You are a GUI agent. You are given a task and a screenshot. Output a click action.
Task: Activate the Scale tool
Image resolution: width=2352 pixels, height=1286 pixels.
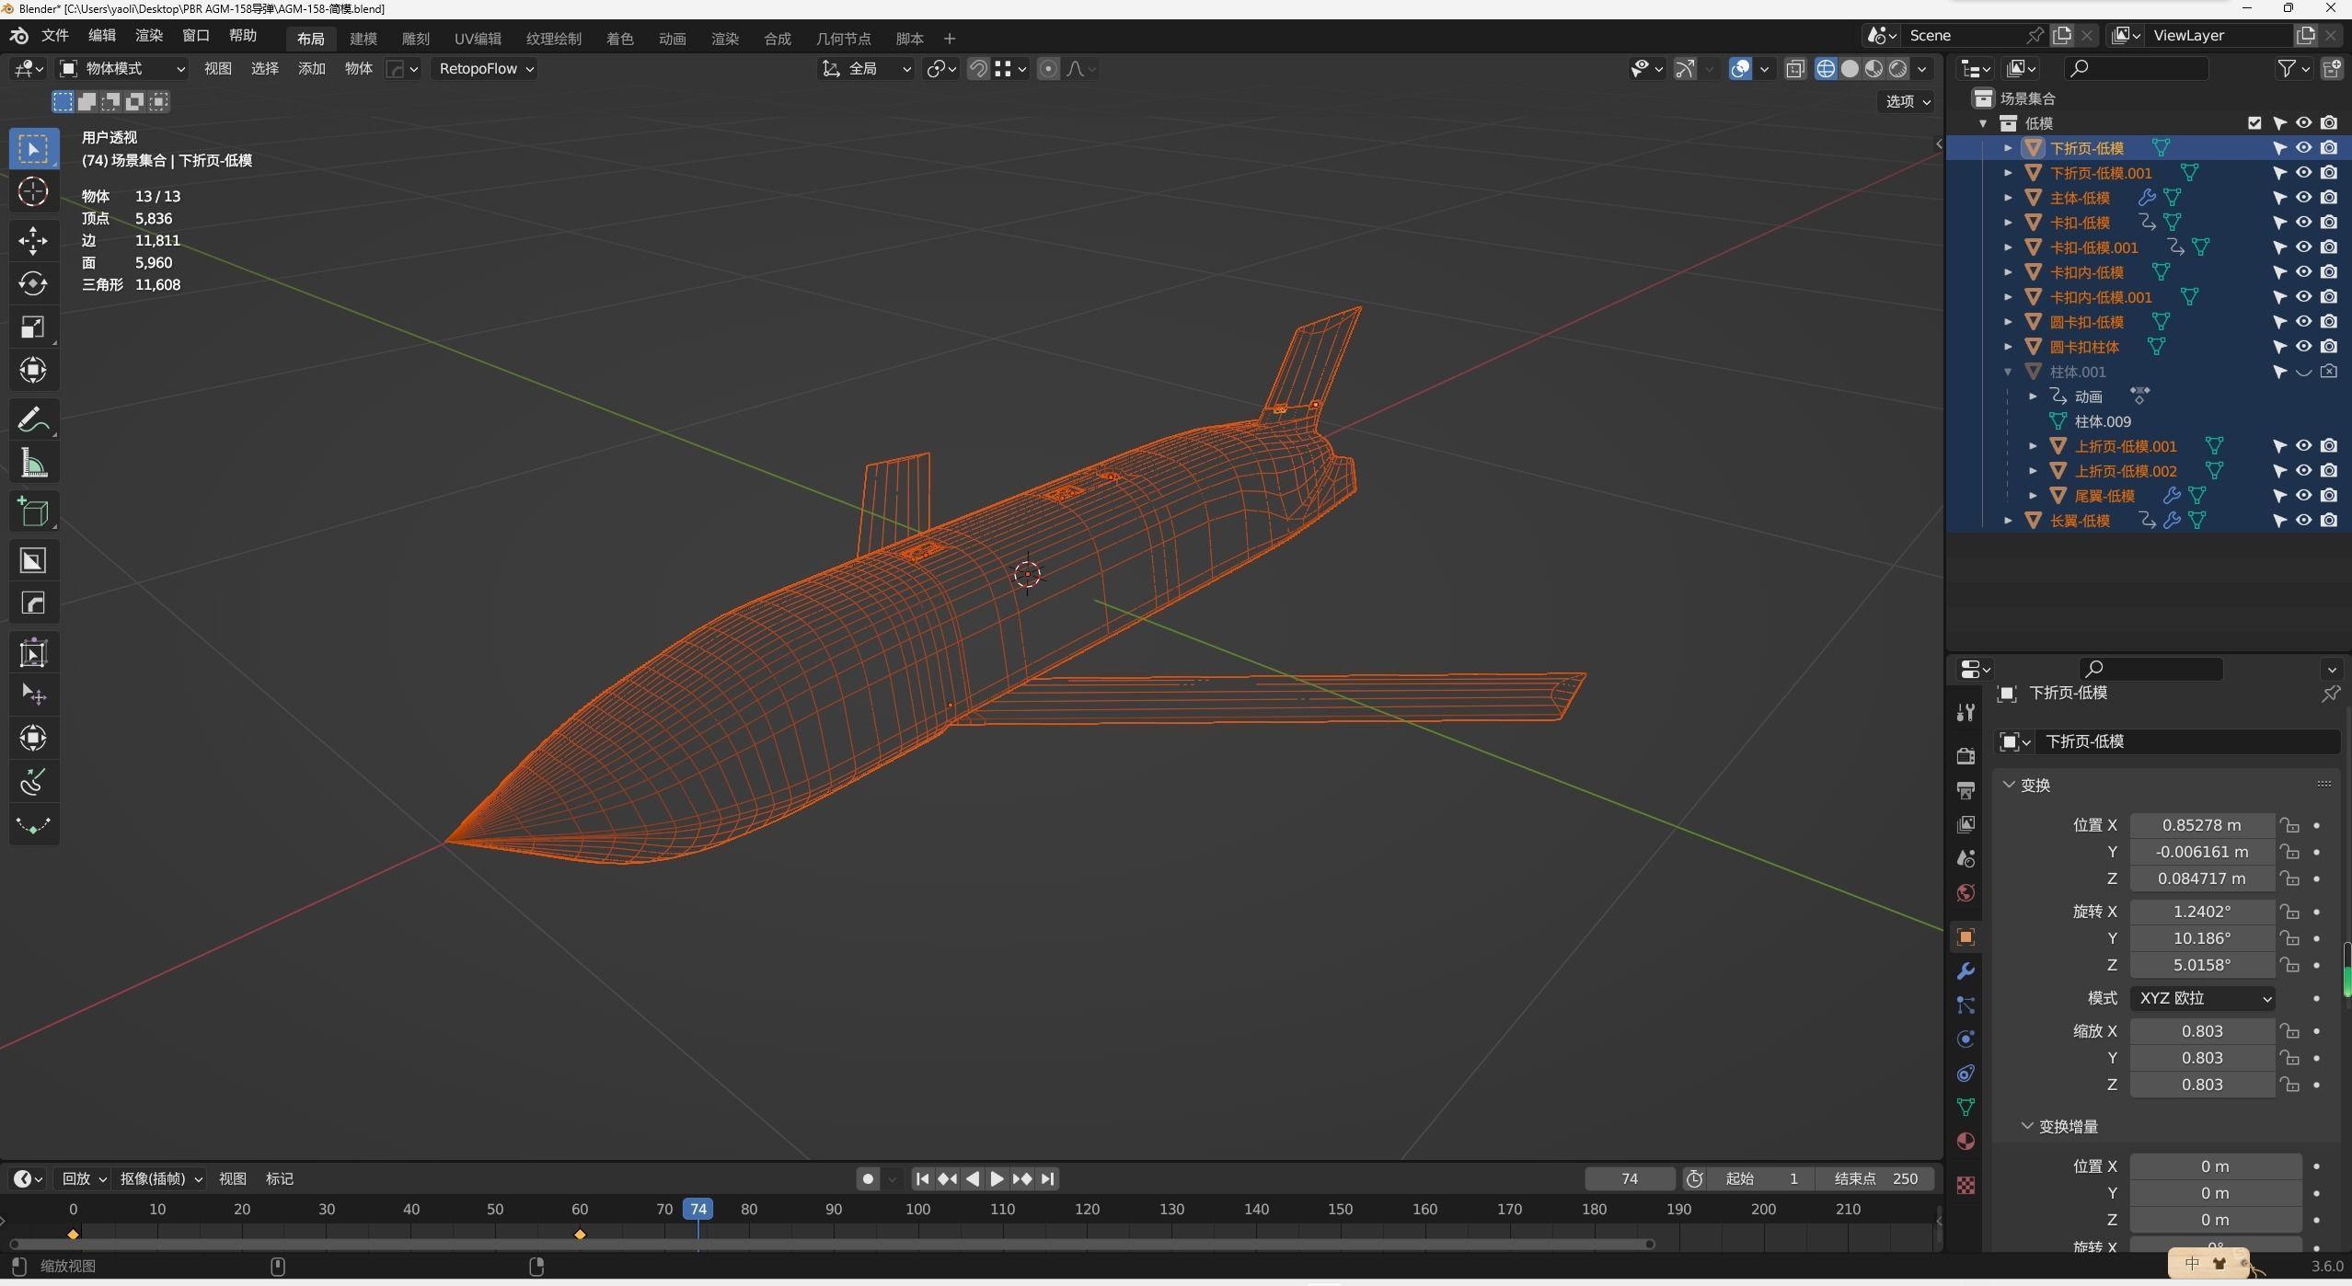[x=33, y=327]
